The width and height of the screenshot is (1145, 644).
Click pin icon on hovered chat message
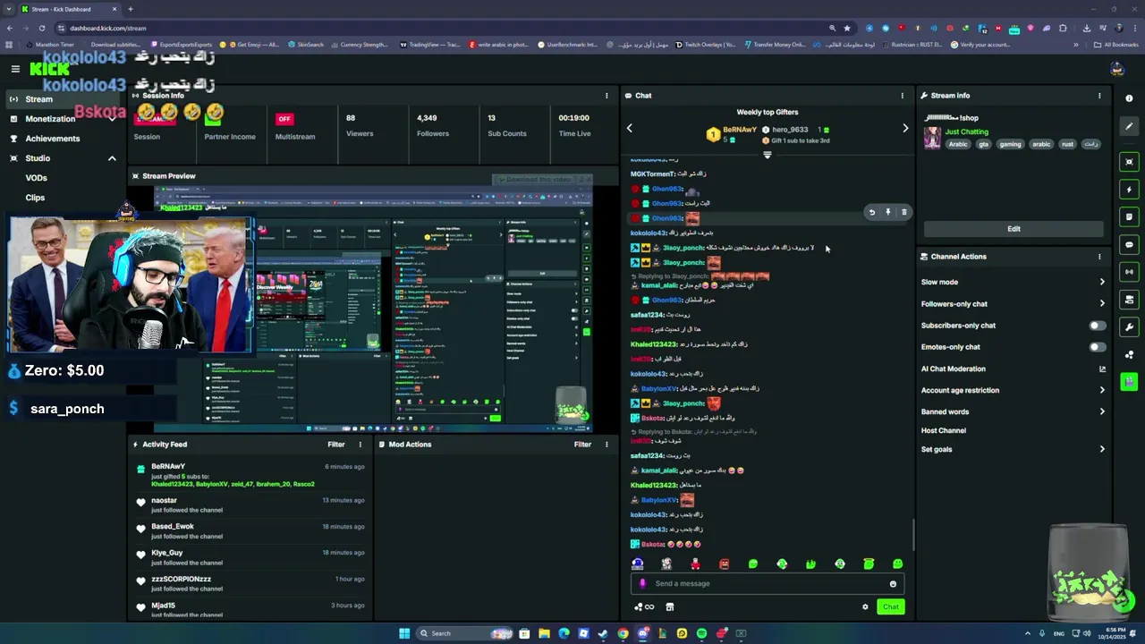tap(888, 213)
